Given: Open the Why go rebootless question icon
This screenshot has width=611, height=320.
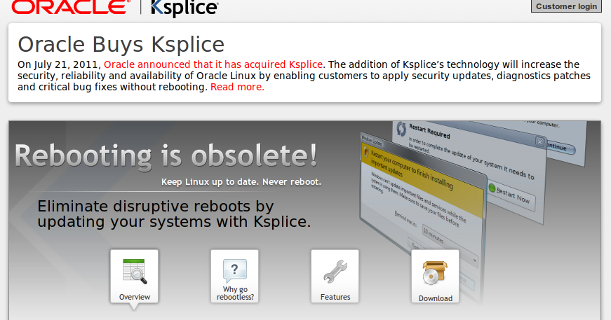Looking at the screenshot, I should pos(235,270).
